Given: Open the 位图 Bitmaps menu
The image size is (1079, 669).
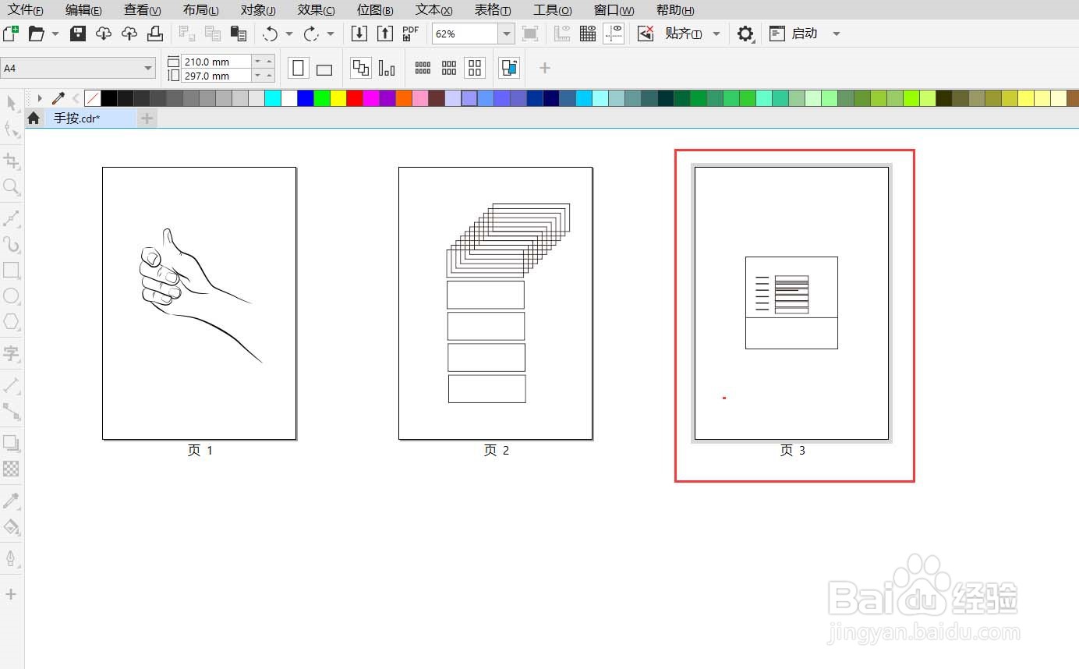Looking at the screenshot, I should pos(375,10).
